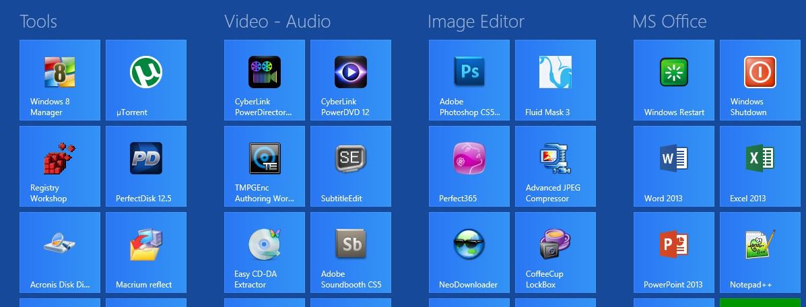Launch Excel 2013

(x=760, y=166)
